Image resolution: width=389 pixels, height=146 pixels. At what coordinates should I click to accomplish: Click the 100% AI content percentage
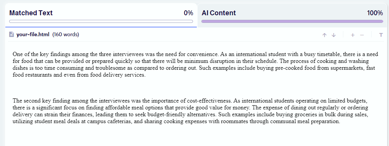pyautogui.click(x=375, y=13)
